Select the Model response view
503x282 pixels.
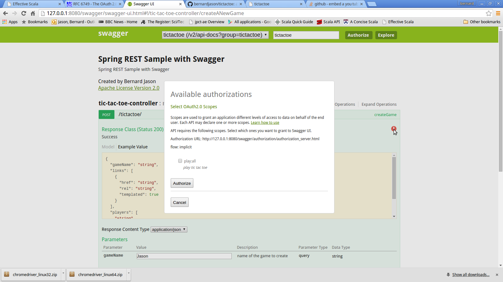point(108,147)
